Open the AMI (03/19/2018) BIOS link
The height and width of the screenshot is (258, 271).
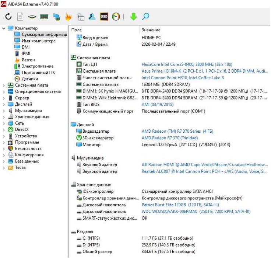point(158,105)
